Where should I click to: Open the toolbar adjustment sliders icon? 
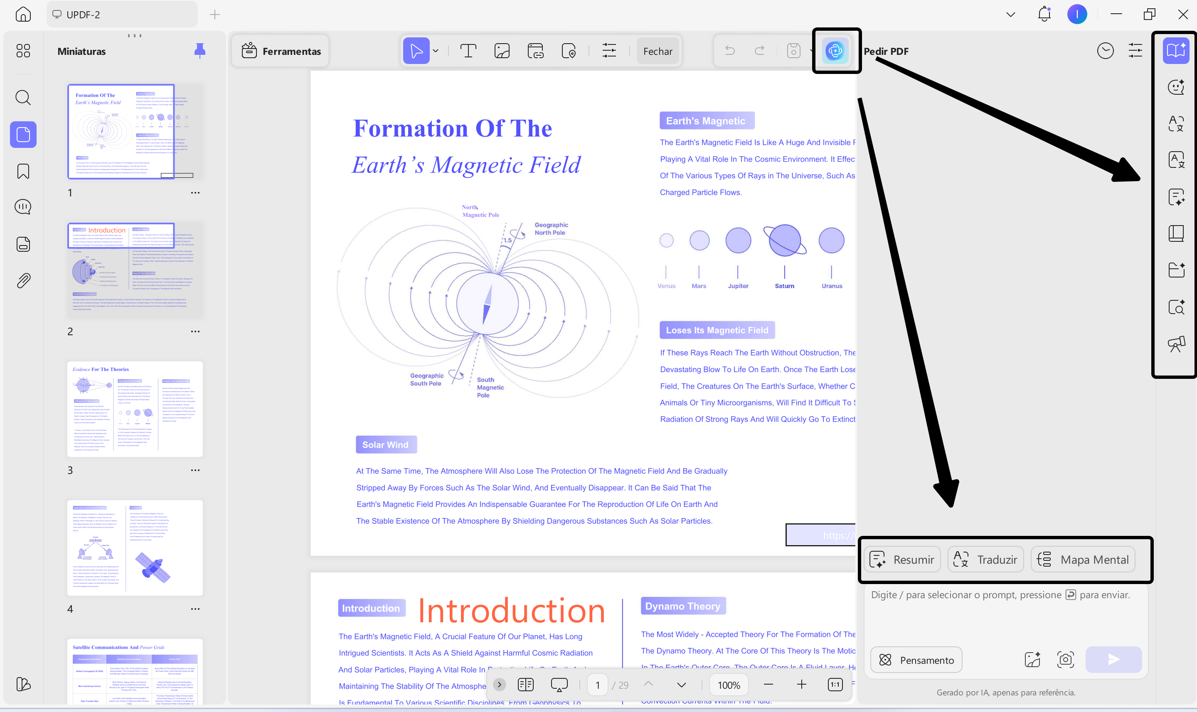(x=609, y=51)
